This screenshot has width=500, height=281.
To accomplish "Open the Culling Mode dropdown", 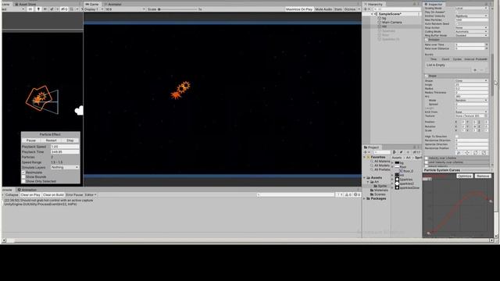I will coord(471,31).
